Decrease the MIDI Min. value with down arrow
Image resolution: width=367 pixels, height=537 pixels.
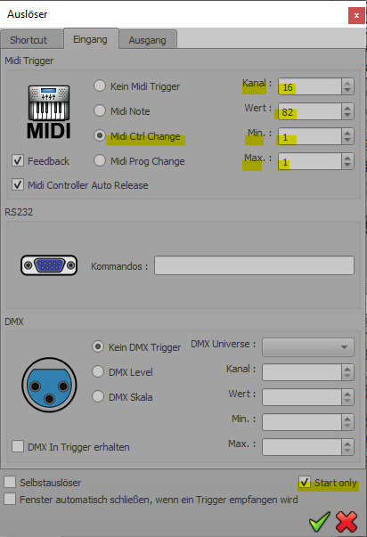(x=347, y=140)
